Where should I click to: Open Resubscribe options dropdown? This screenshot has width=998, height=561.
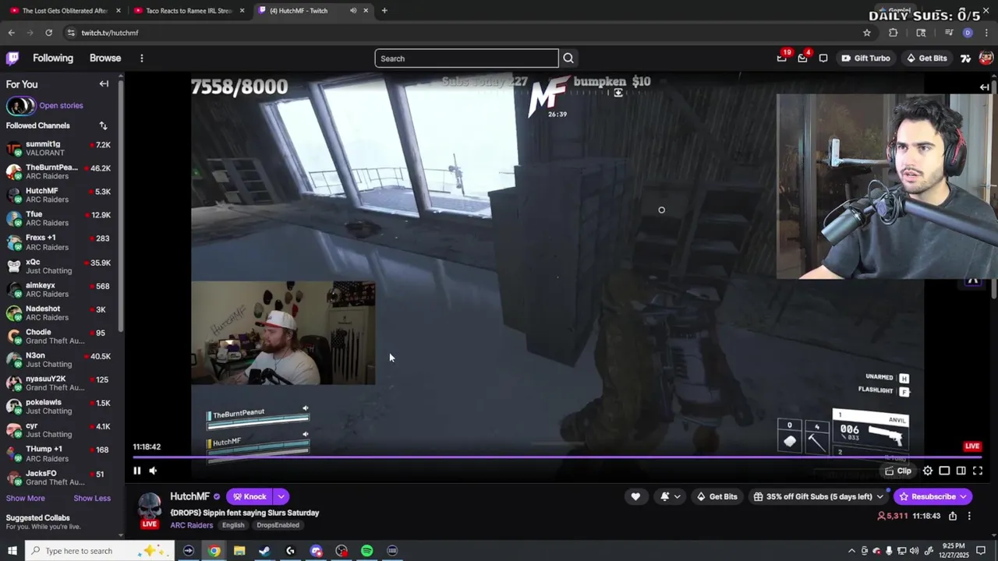click(x=963, y=496)
